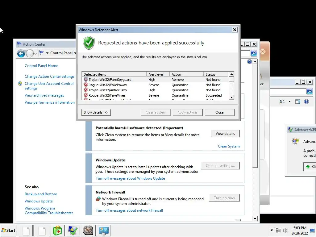
Task: Click the Network firewall brick wall icon
Action: coord(98,199)
